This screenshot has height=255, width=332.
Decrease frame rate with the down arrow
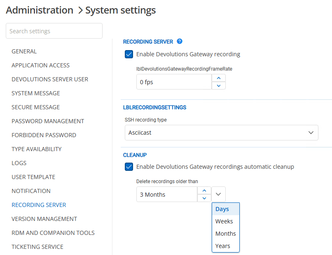tap(218, 86)
